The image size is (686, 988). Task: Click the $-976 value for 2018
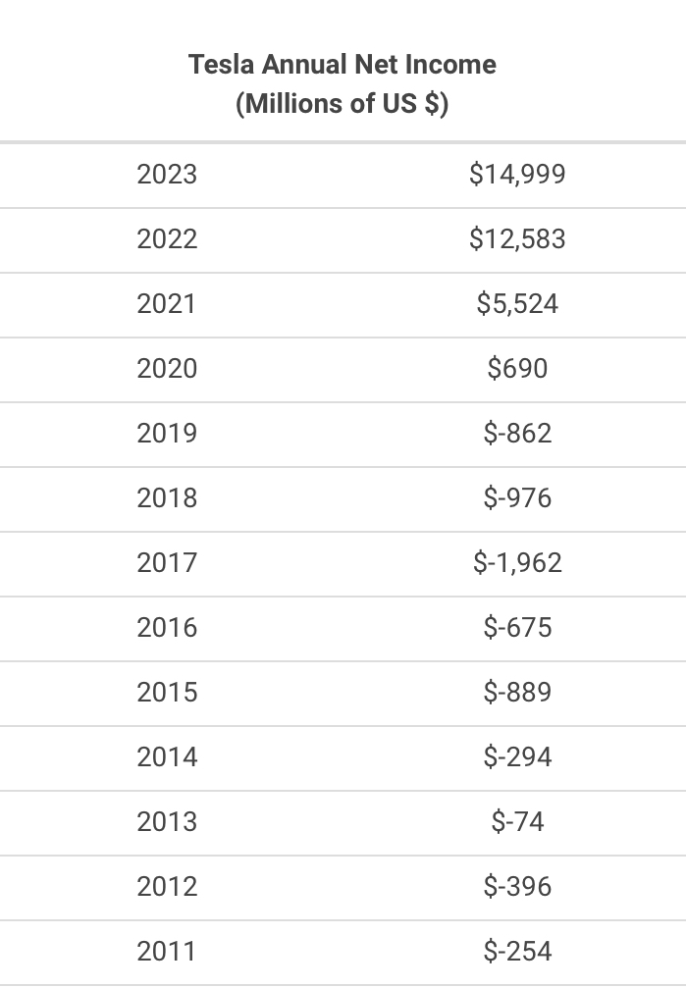(x=517, y=498)
